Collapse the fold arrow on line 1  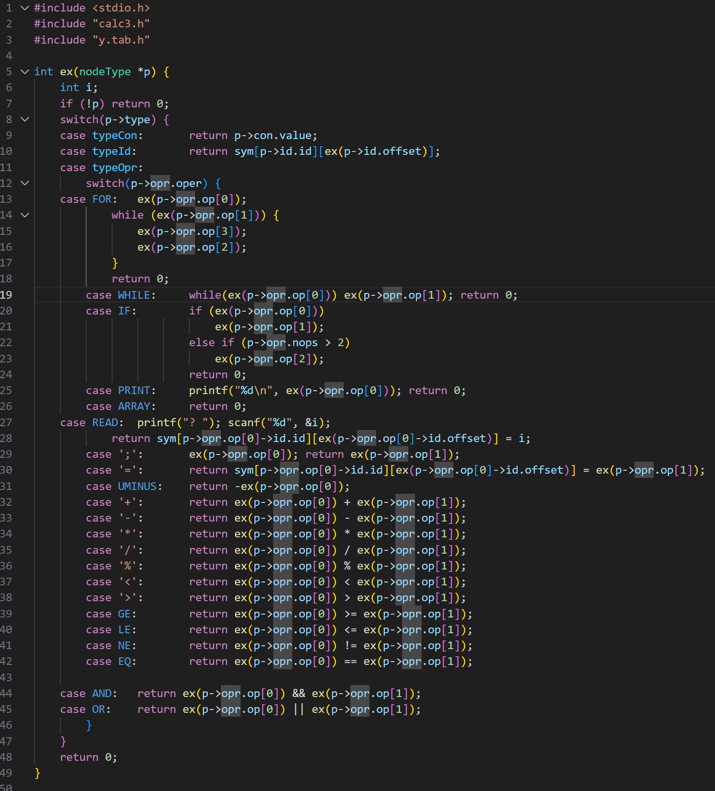click(x=25, y=8)
